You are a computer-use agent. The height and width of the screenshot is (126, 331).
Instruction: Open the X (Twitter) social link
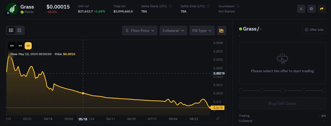(301, 9)
